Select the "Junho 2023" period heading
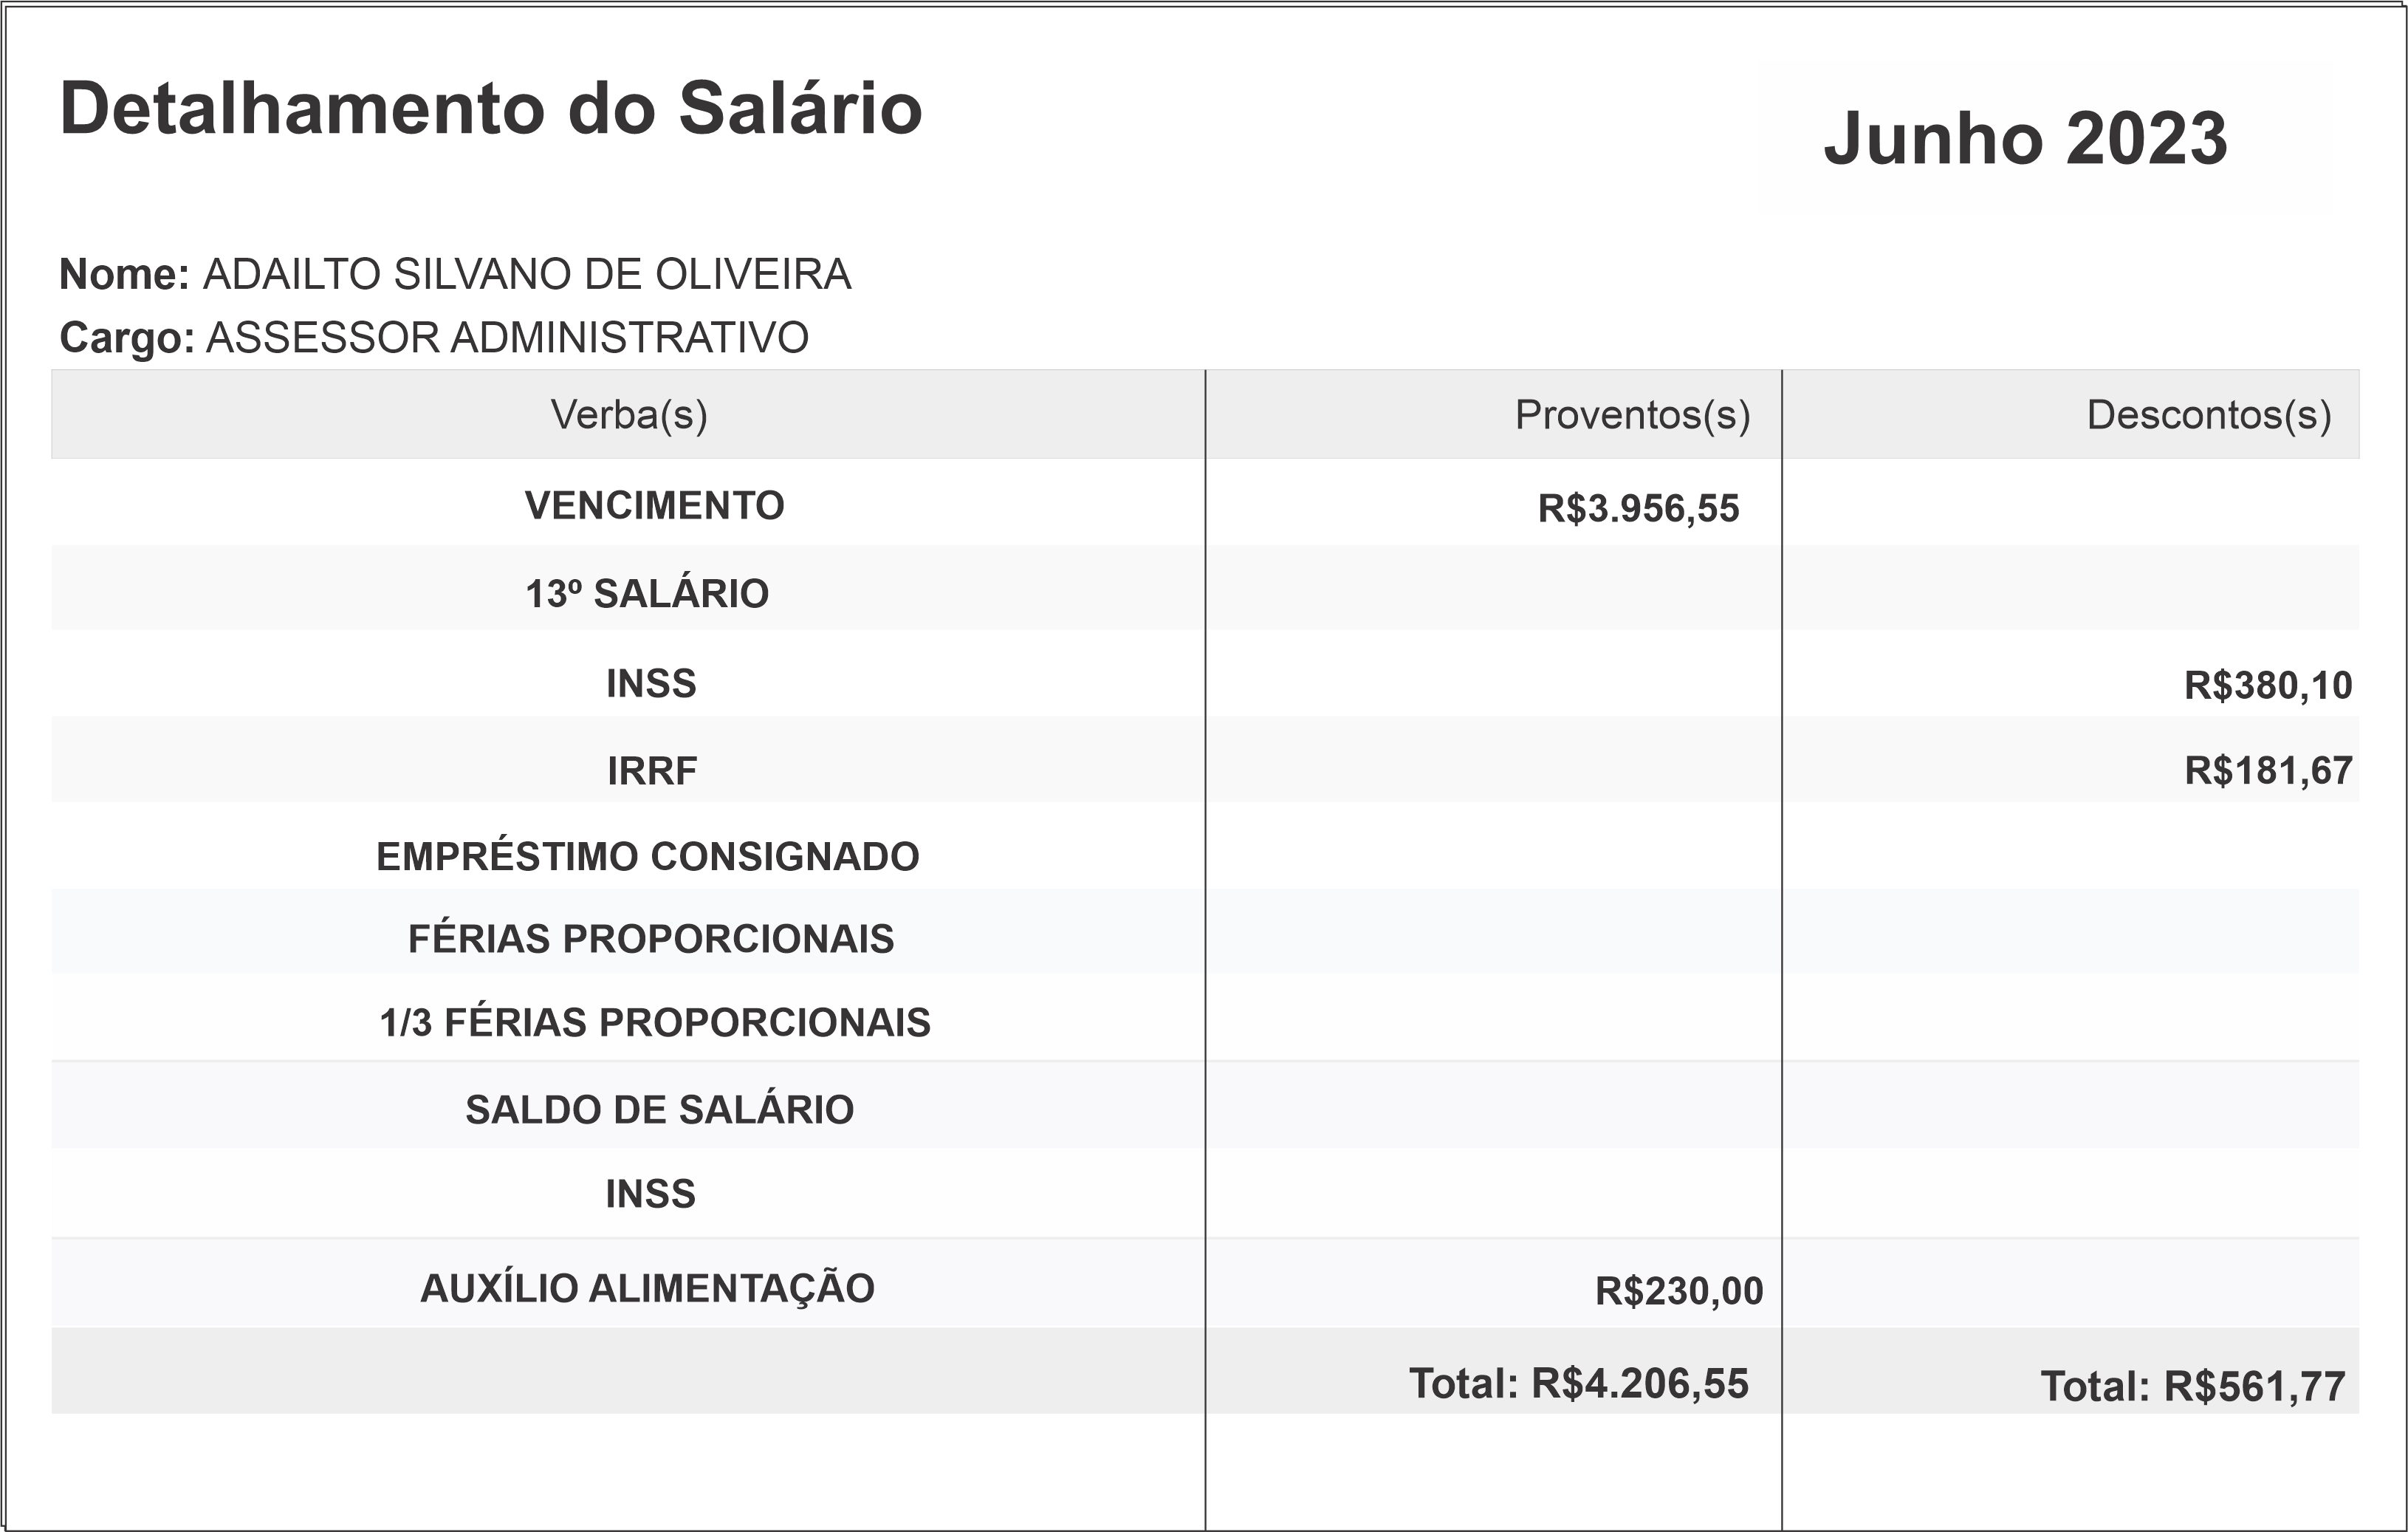Image resolution: width=2408 pixels, height=1532 pixels. pos(2025,138)
